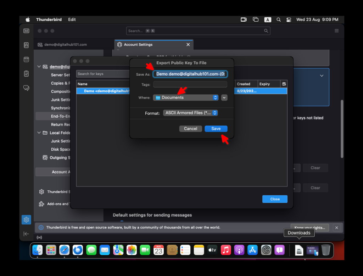Open Thunderbird icon in the Dock

tap(78, 250)
